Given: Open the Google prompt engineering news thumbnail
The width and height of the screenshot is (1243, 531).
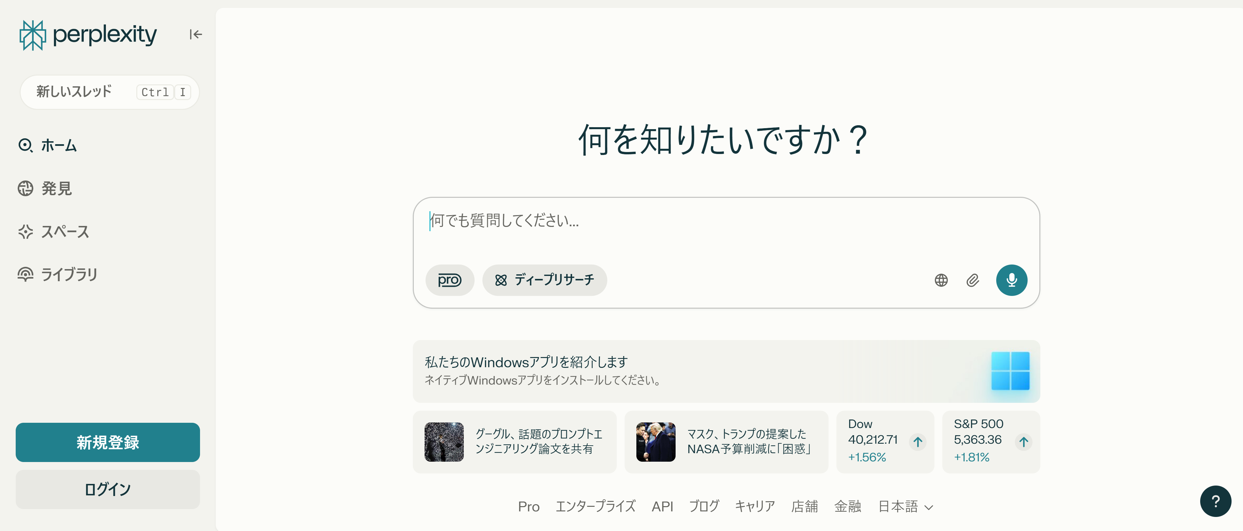Looking at the screenshot, I should (x=444, y=442).
